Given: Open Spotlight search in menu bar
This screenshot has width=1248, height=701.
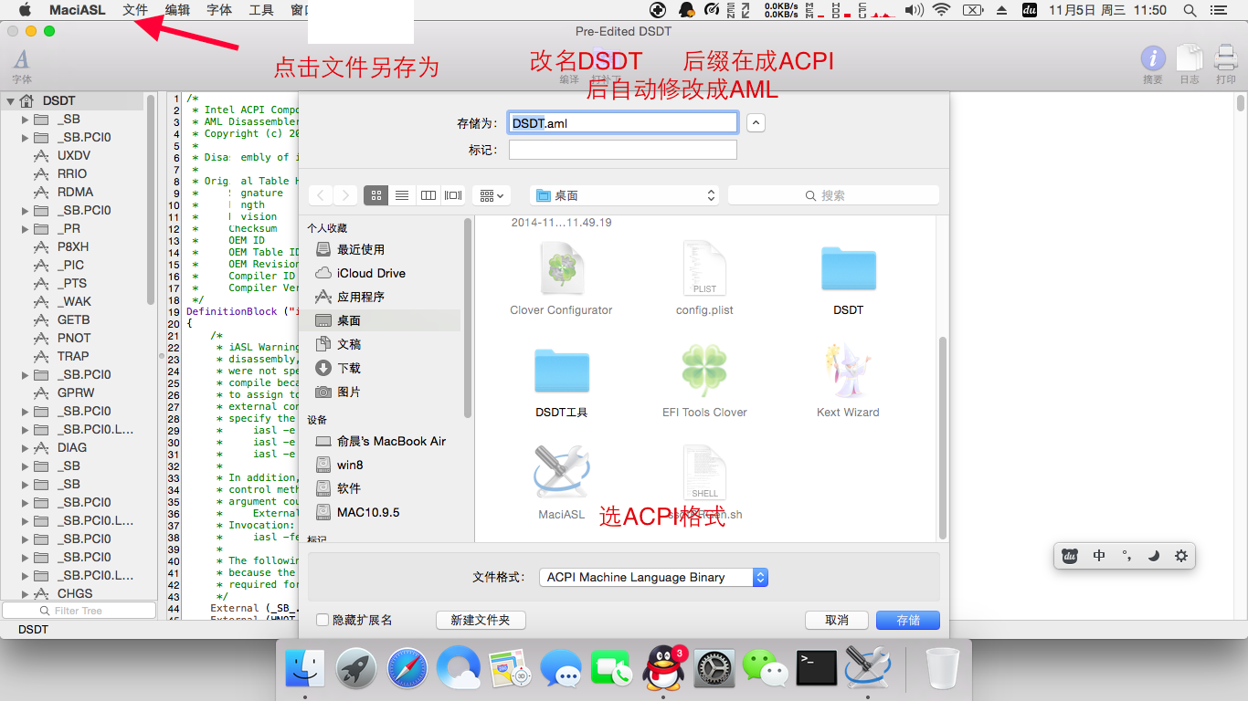Looking at the screenshot, I should pos(1190,10).
